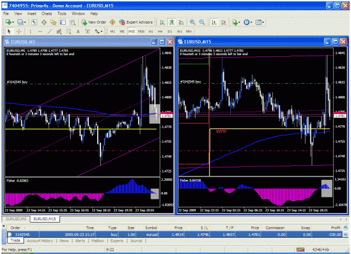Close the Terminal panel with its X

click(3, 226)
